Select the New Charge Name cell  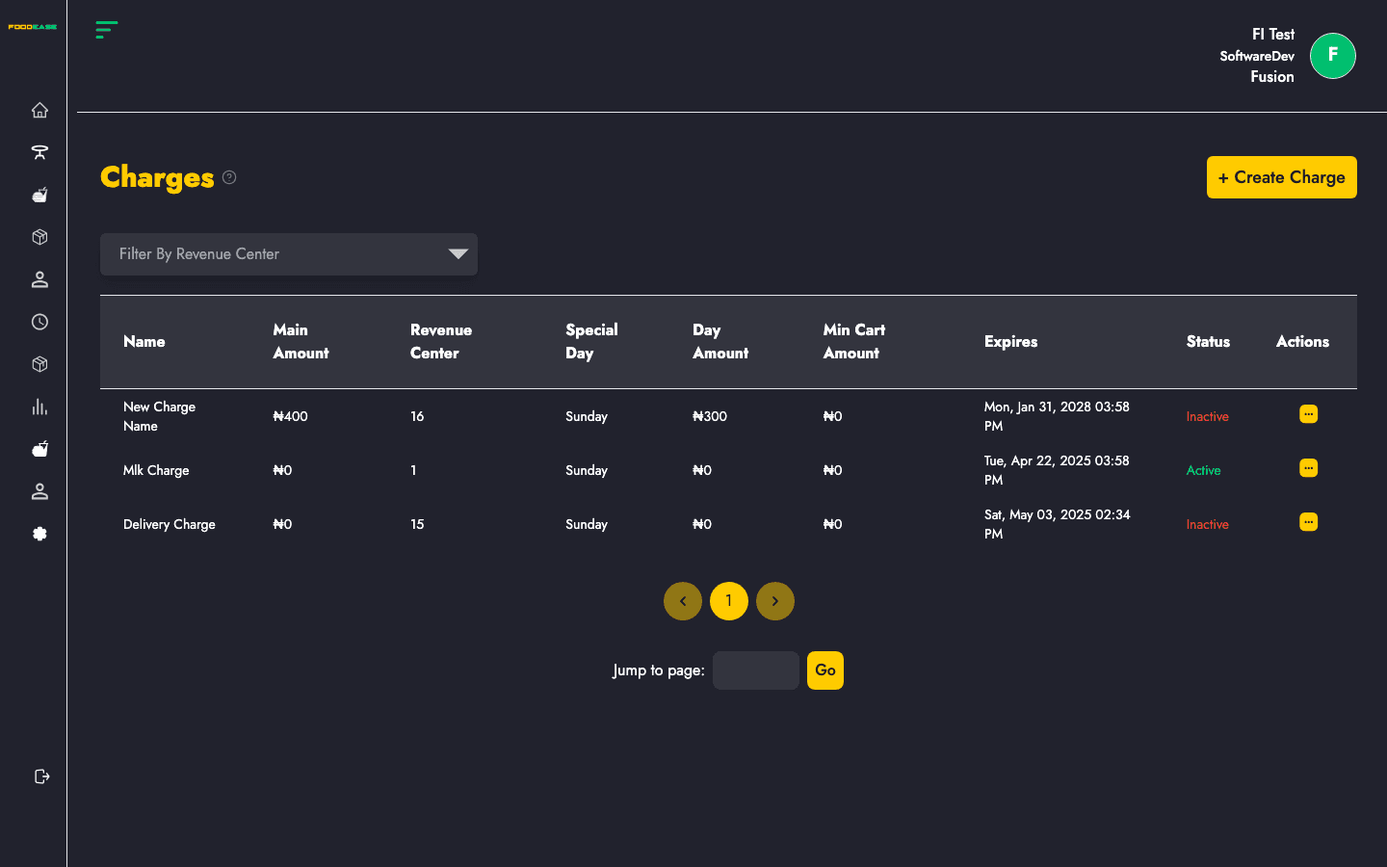tap(160, 416)
